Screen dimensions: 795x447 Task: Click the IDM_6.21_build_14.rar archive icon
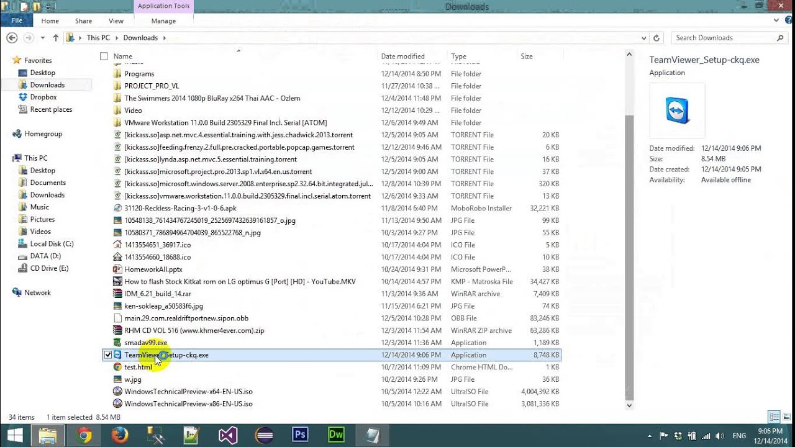[x=118, y=294]
